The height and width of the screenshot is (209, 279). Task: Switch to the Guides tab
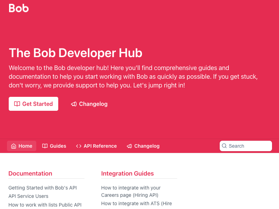(x=54, y=146)
